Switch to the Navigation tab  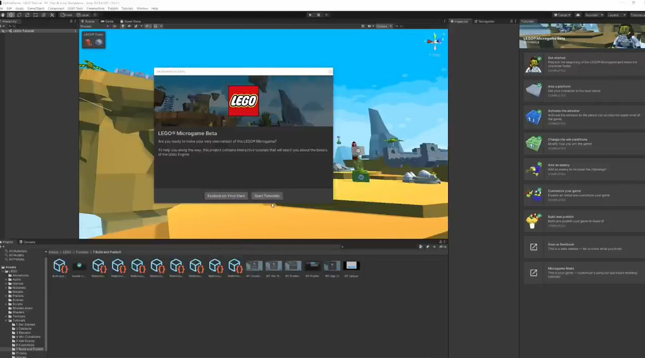(484, 22)
